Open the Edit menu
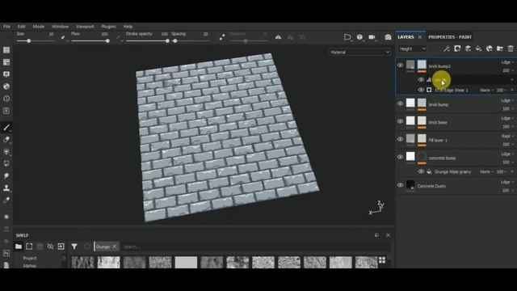517x291 pixels. [x=22, y=27]
